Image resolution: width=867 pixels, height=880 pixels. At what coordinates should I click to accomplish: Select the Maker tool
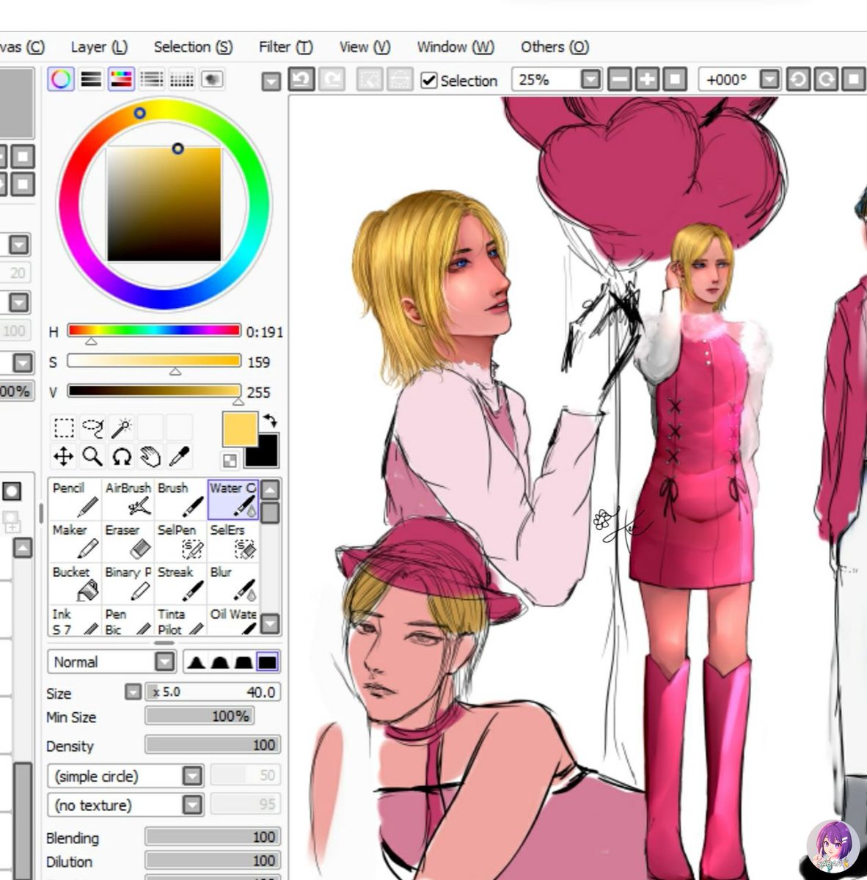click(76, 541)
